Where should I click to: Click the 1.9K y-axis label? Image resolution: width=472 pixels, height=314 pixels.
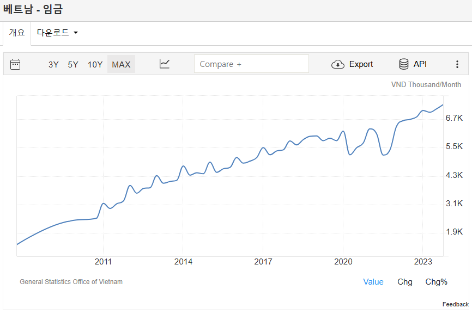(x=454, y=232)
